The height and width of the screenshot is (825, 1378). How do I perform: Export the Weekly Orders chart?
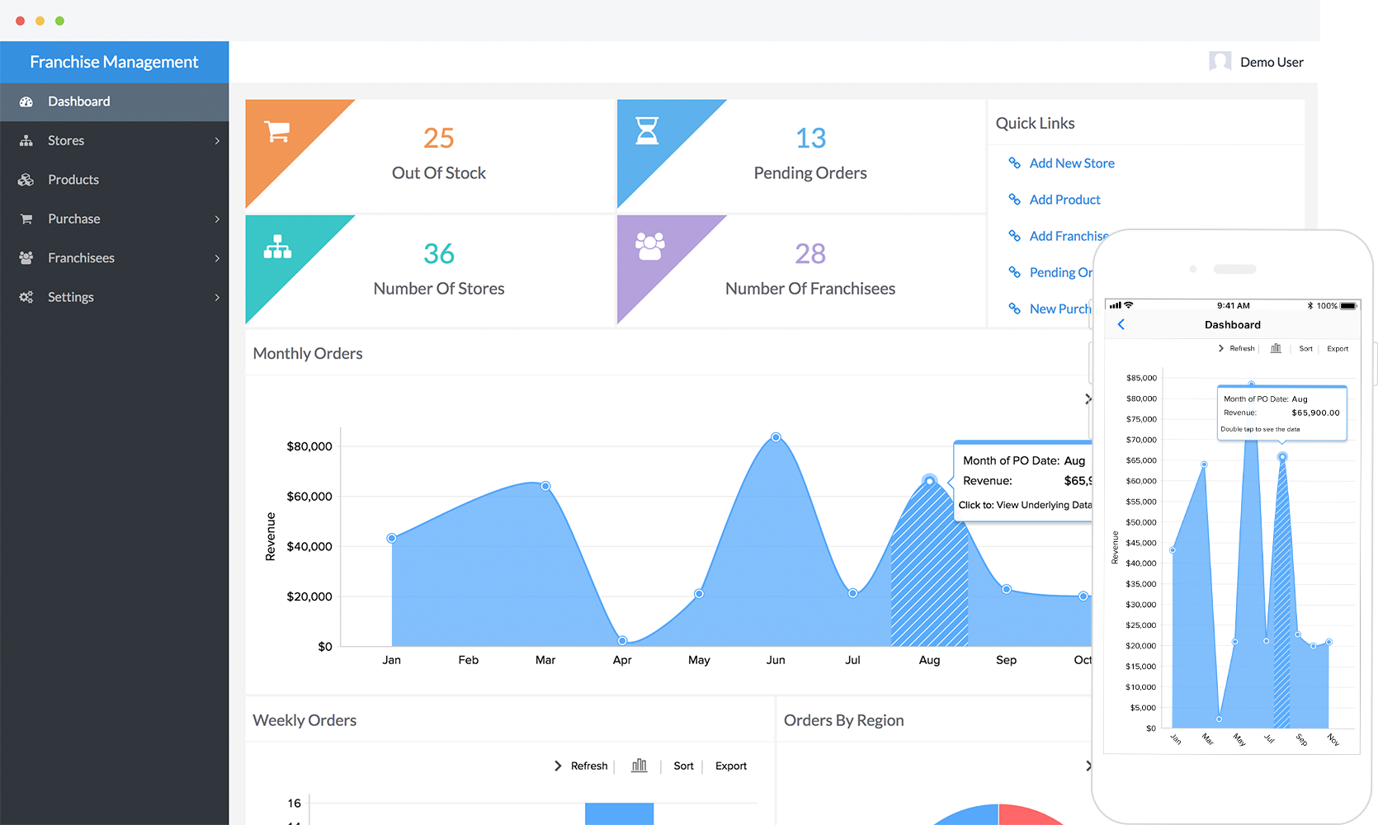point(731,766)
